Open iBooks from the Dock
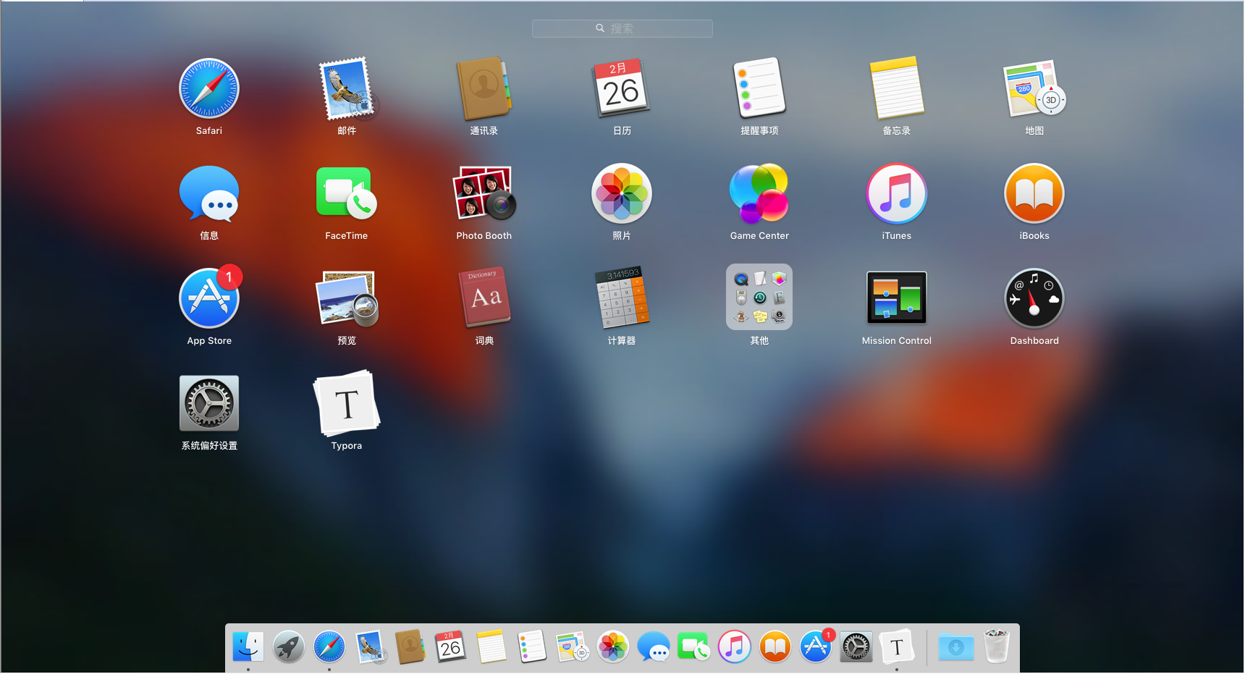This screenshot has width=1245, height=674. pos(775,646)
